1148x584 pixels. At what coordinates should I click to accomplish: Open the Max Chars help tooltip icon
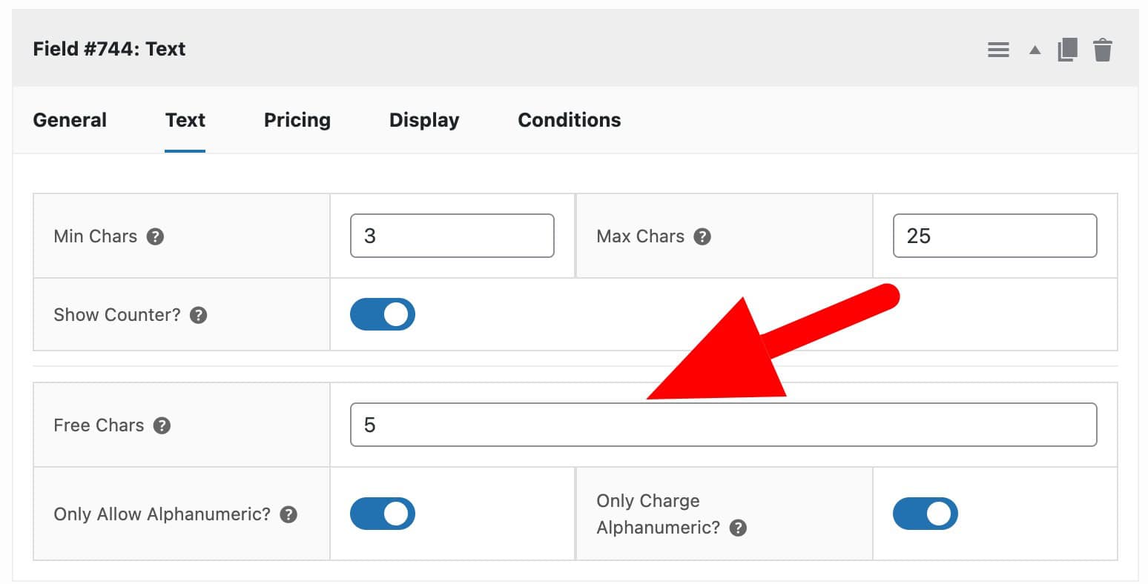(x=703, y=236)
